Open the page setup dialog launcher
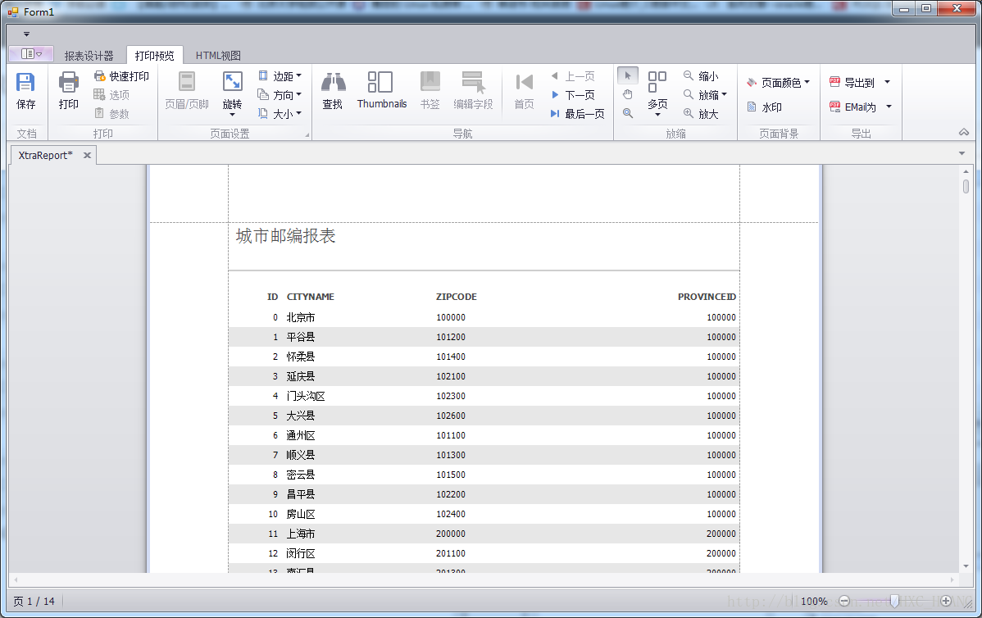This screenshot has height=618, width=982. pos(307,134)
